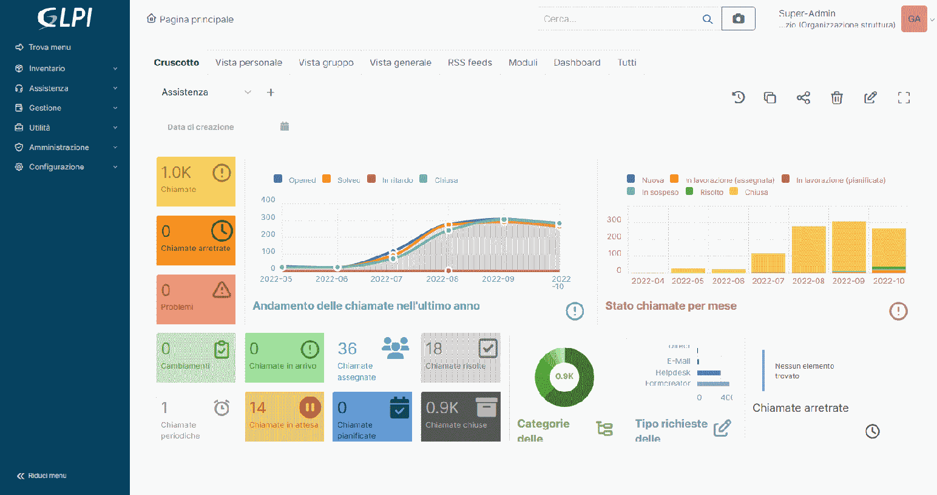Open the Chiamate in arrivo card
Viewport: 937px width, 495px height.
point(285,358)
